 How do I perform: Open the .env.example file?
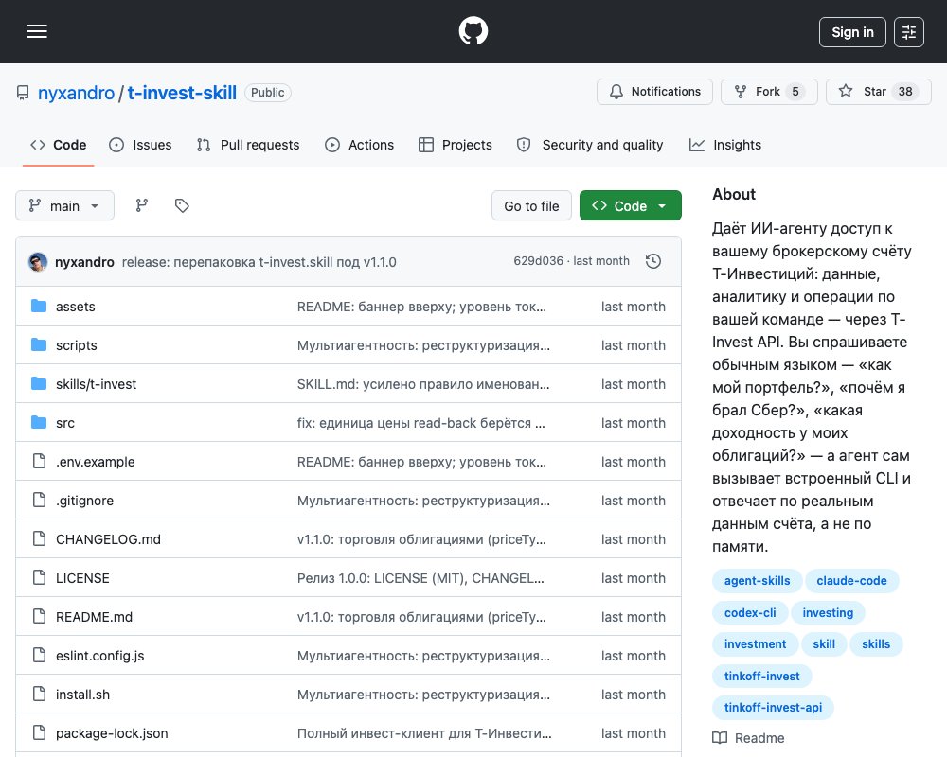point(96,462)
